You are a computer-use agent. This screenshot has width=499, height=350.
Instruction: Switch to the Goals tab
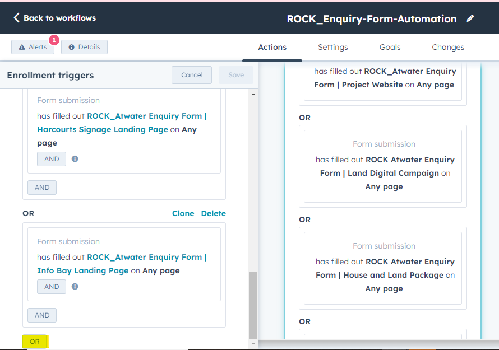pyautogui.click(x=390, y=47)
